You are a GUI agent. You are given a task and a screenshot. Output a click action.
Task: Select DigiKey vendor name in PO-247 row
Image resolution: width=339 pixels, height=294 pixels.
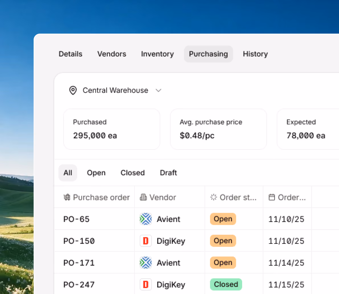pos(171,285)
